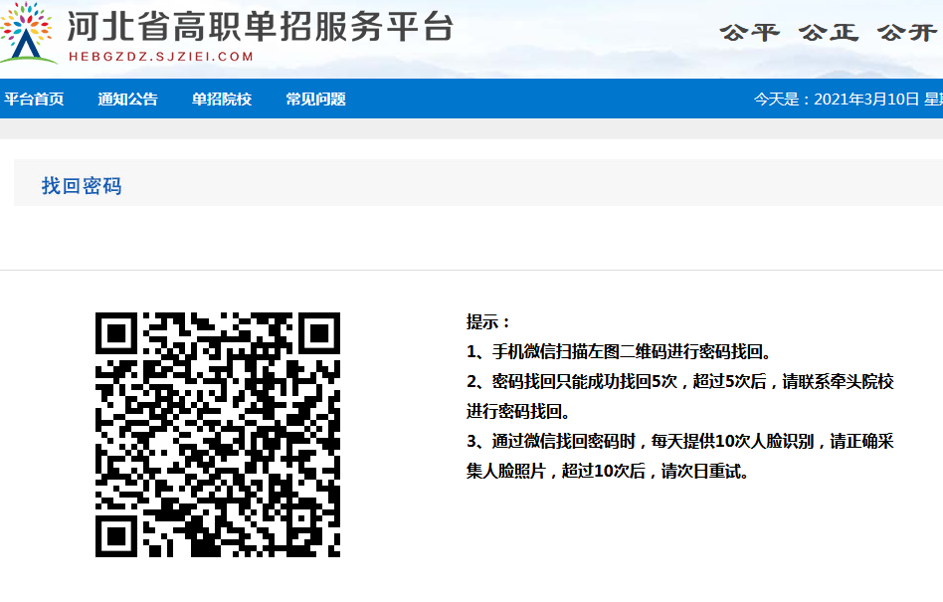Click the colorful tree platform logo
This screenshot has height=602, width=943.
(27, 33)
